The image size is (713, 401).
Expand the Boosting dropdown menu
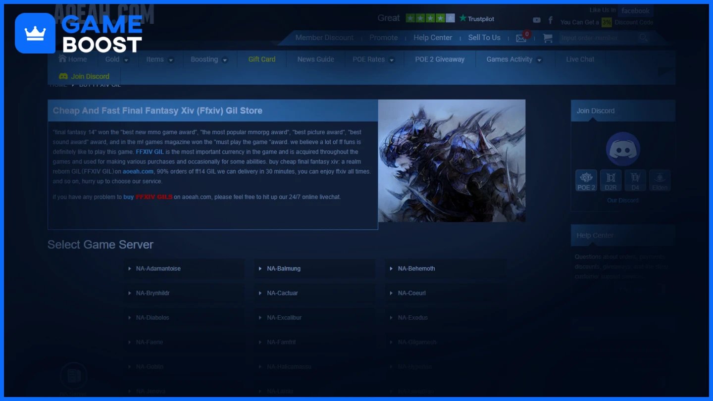pyautogui.click(x=209, y=59)
